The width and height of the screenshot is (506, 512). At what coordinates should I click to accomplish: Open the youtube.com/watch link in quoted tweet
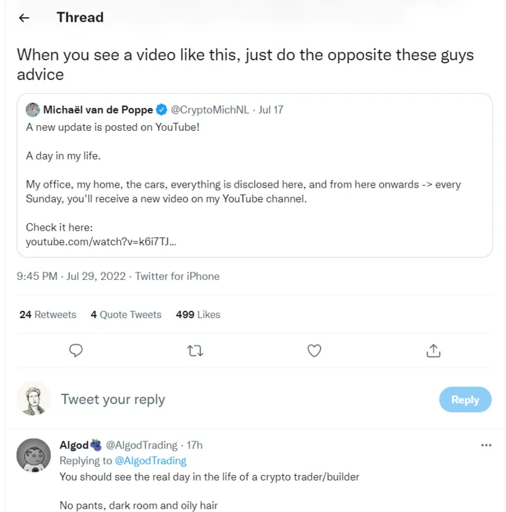pyautogui.click(x=102, y=242)
